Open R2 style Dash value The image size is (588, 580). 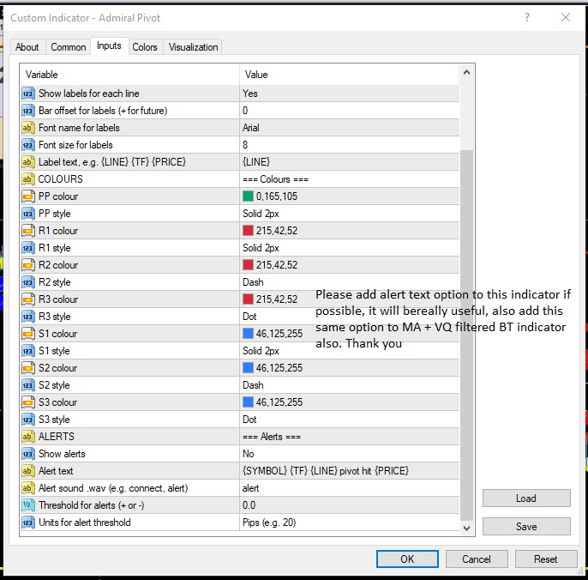(349, 282)
